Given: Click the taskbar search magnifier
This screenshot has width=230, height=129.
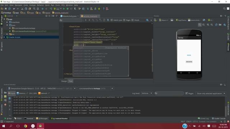Looking at the screenshot, I should [11, 126].
